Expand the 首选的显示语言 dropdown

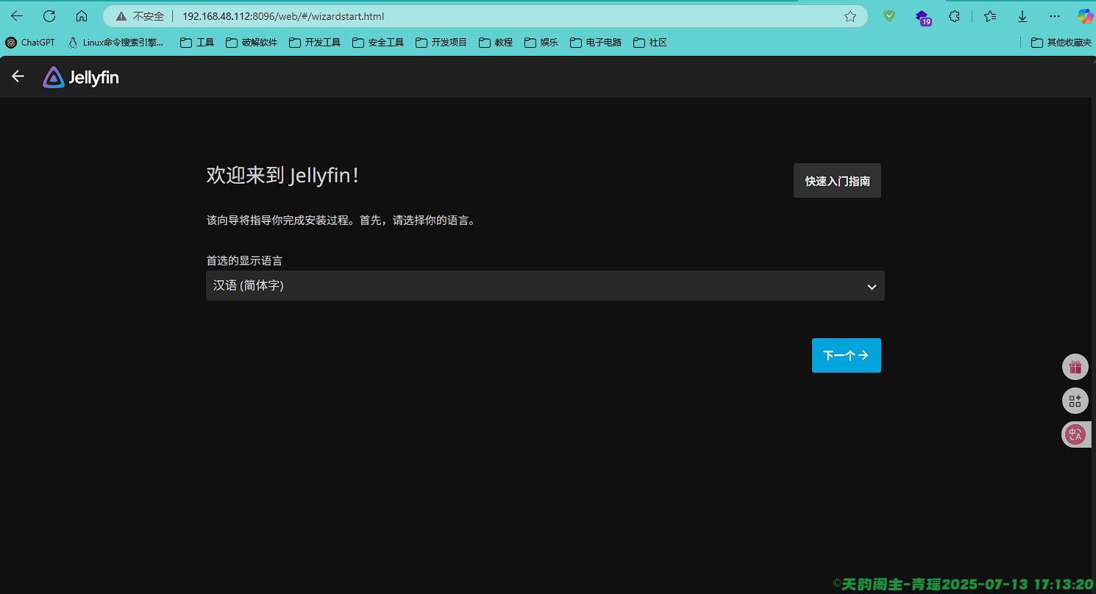(x=544, y=286)
